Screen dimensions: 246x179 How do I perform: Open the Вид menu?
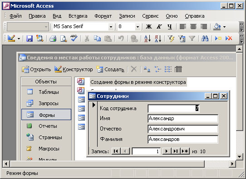[57, 16]
